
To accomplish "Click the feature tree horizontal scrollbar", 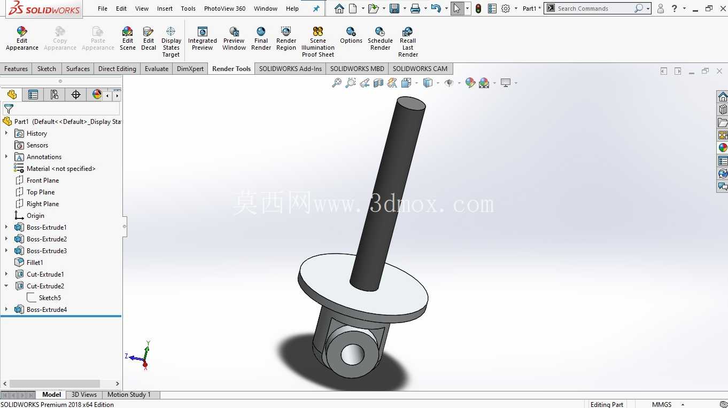I will pyautogui.click(x=55, y=383).
